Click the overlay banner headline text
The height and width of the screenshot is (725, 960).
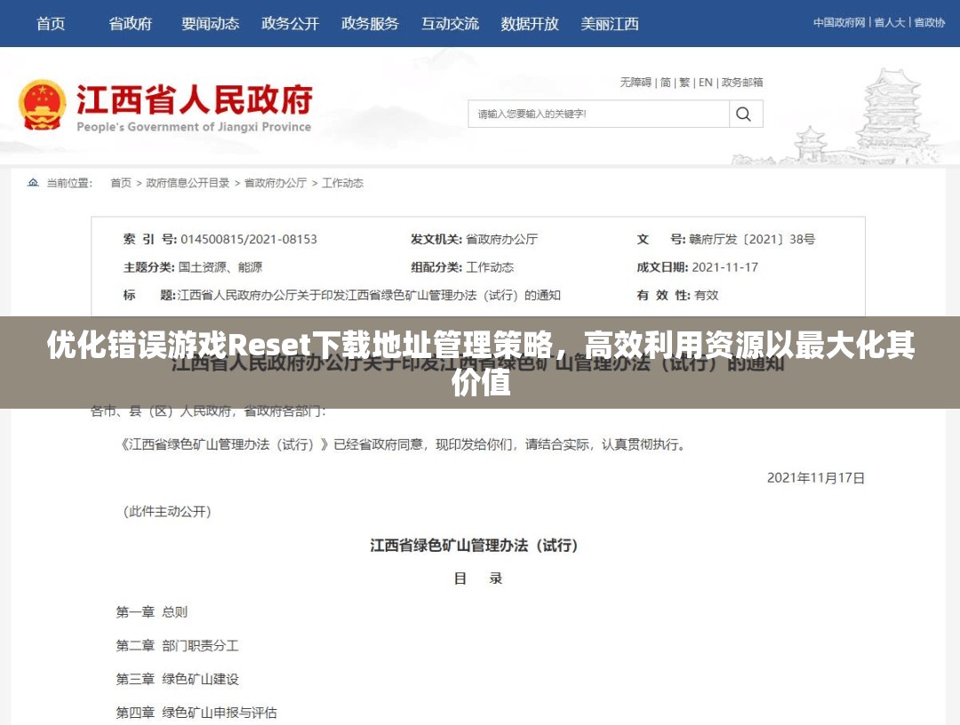(x=481, y=362)
